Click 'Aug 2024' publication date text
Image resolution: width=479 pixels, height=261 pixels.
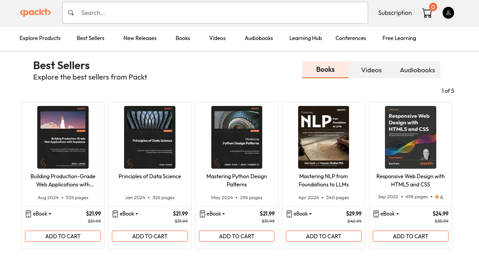(x=48, y=198)
